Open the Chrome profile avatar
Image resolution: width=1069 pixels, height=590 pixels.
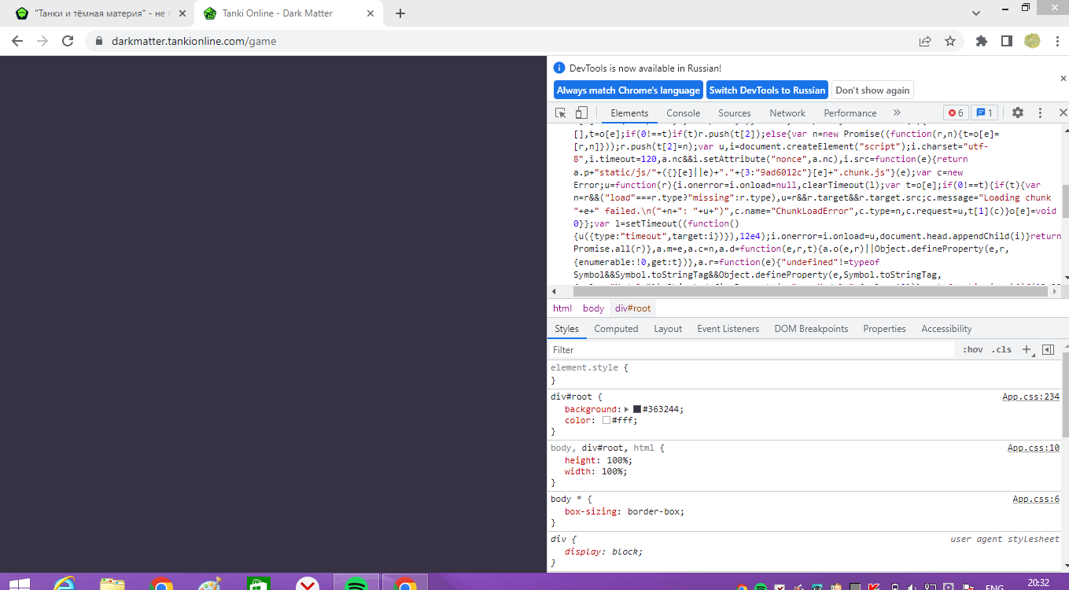tap(1032, 41)
